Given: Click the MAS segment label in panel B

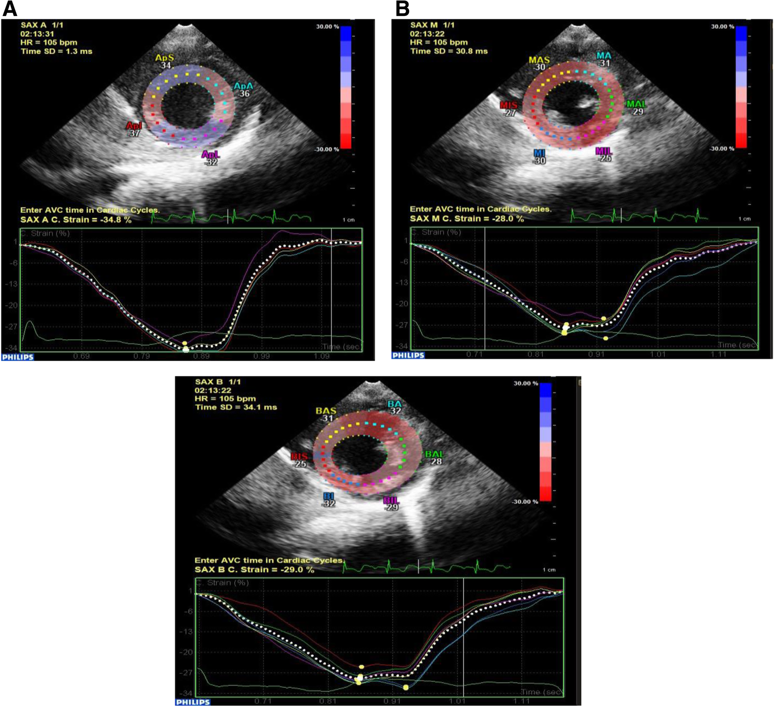Looking at the screenshot, I should [539, 60].
